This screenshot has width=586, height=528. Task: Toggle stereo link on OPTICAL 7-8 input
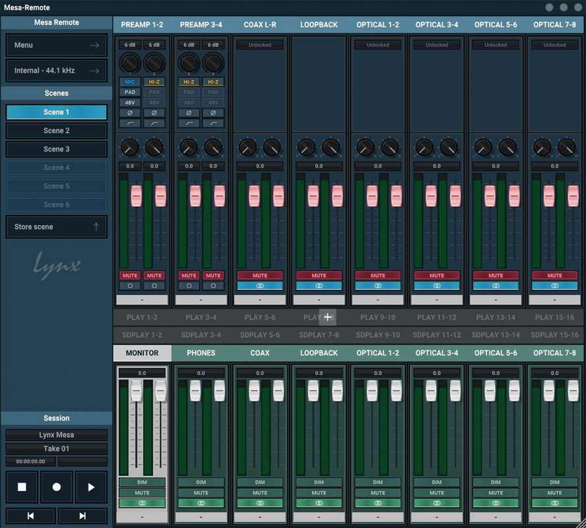554,286
